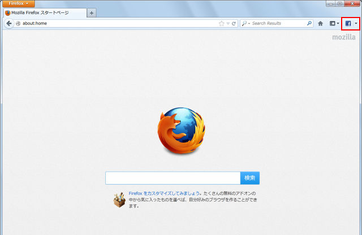Click the blue 検索 search button
This screenshot has width=362, height=235.
click(x=250, y=178)
